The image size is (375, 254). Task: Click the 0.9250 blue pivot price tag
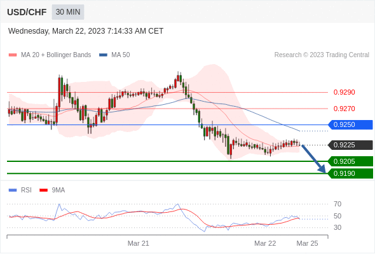tap(350, 124)
